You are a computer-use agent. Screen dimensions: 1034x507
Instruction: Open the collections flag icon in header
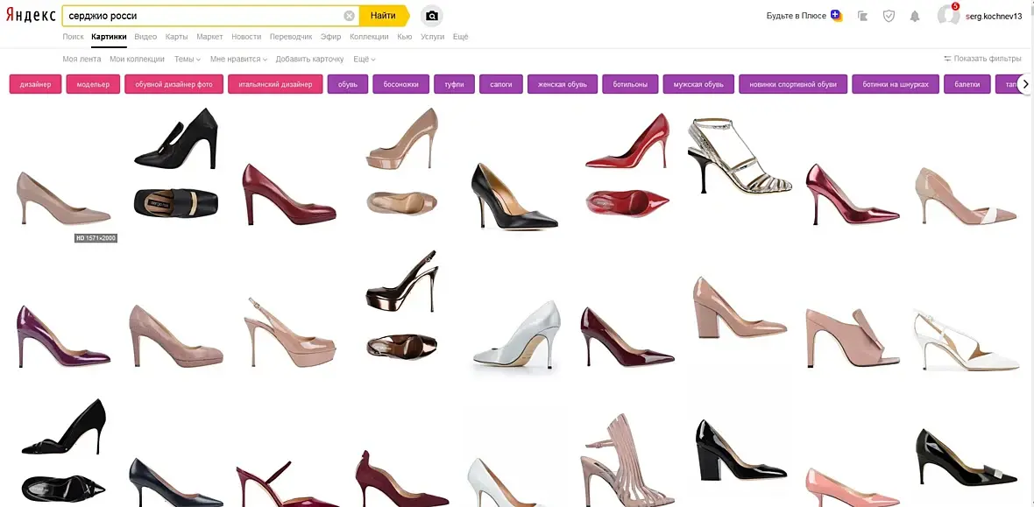[x=862, y=16]
